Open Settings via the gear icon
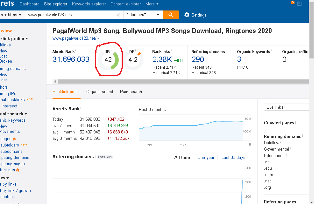The height and width of the screenshot is (204, 326). pyautogui.click(x=187, y=15)
